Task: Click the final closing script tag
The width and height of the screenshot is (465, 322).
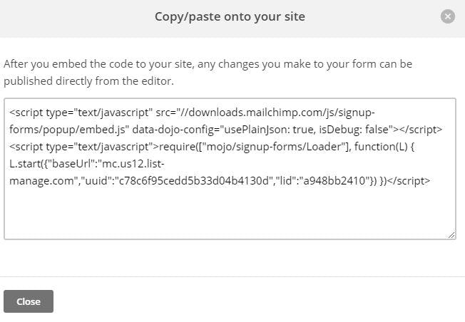Action: (x=407, y=181)
